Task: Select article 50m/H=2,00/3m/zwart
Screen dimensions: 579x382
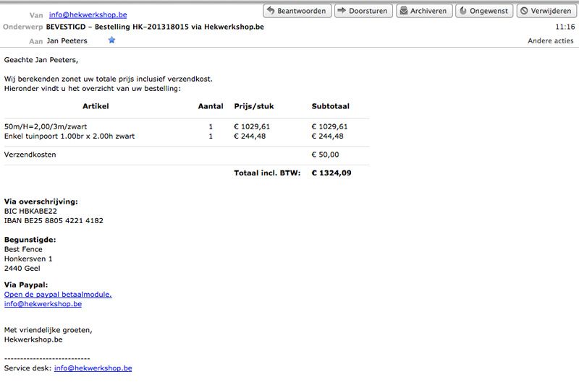Action: 46,126
